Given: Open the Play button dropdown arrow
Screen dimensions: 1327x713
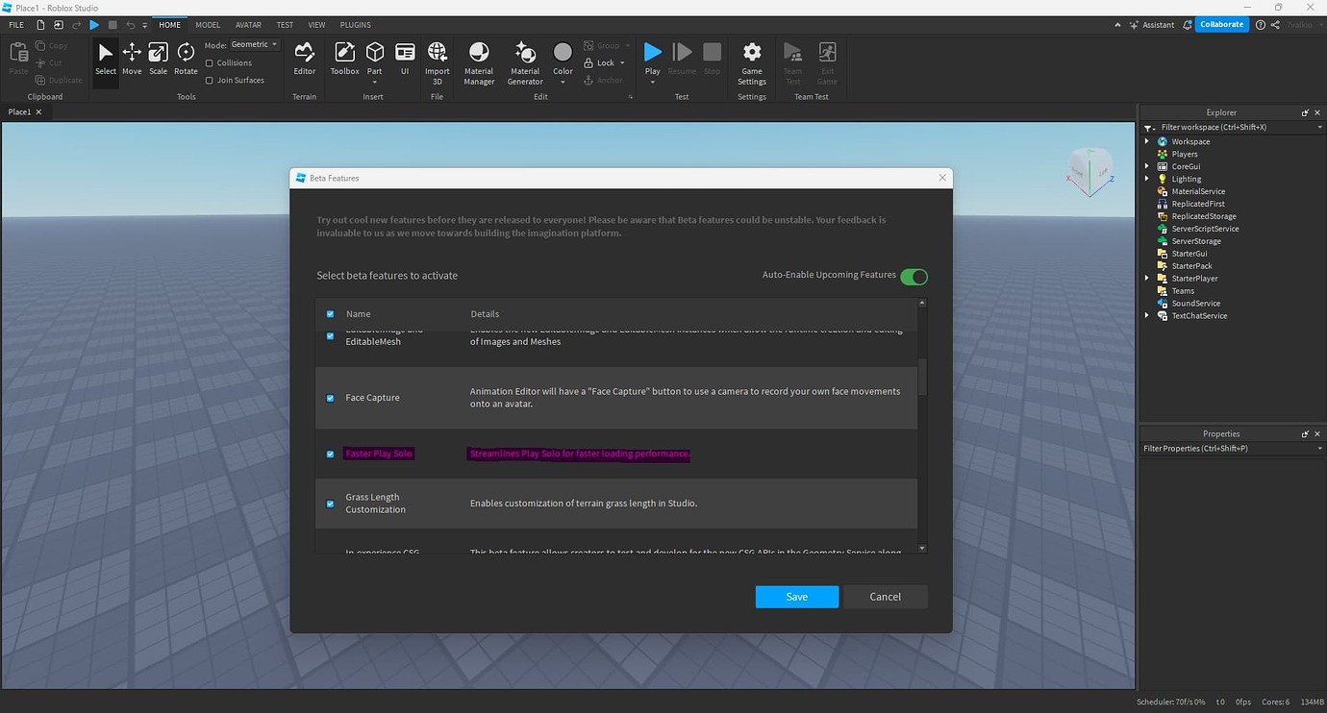Looking at the screenshot, I should [652, 82].
